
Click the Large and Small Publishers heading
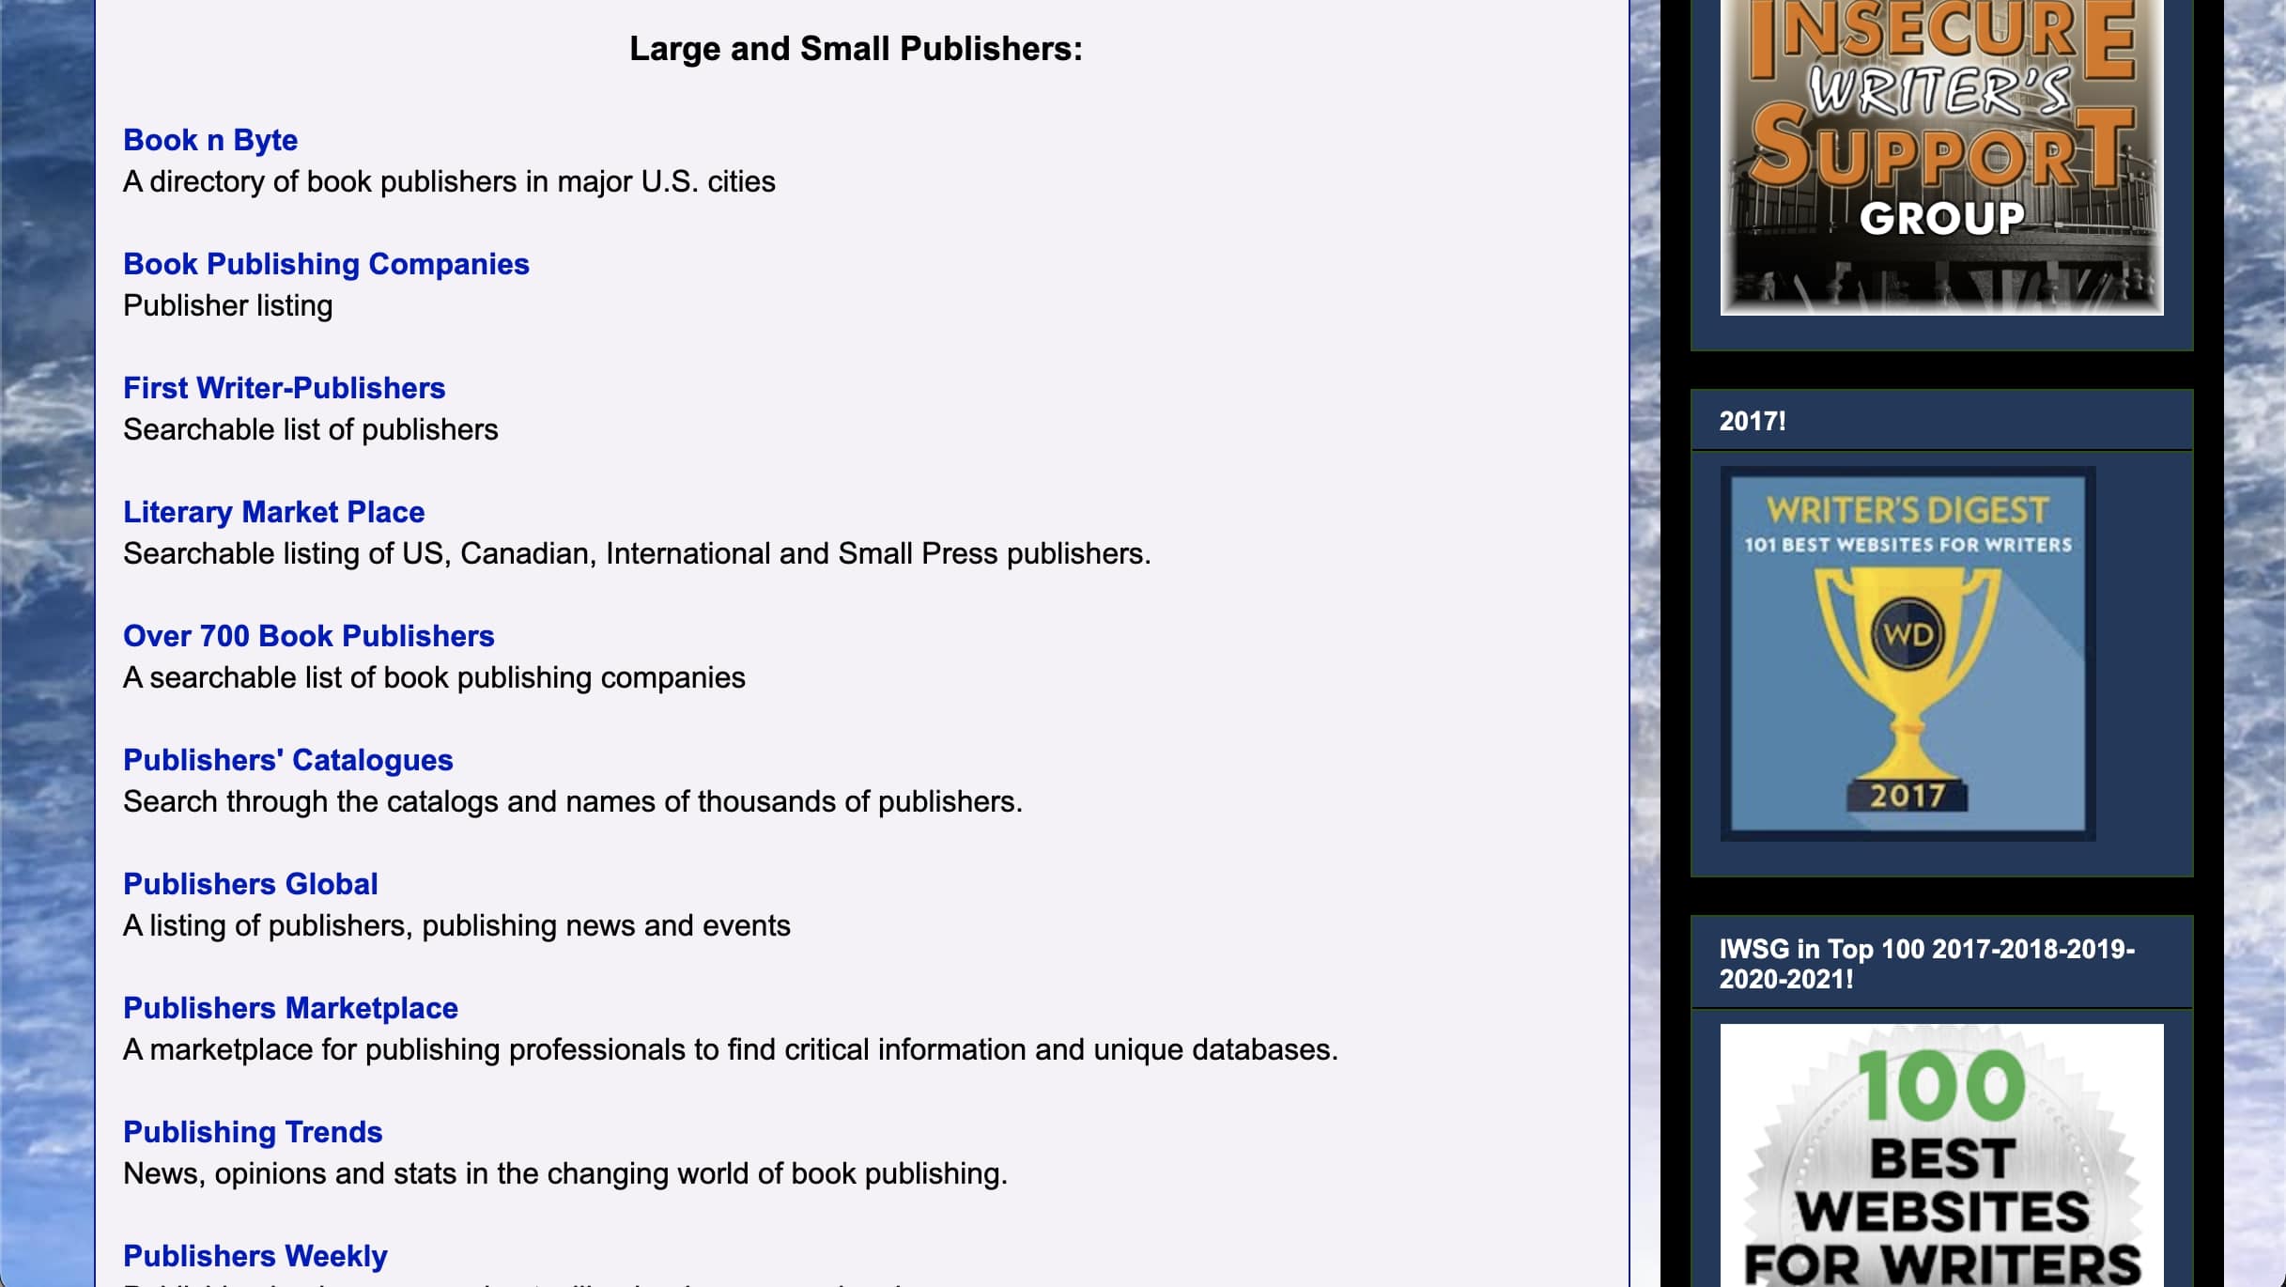pos(855,49)
